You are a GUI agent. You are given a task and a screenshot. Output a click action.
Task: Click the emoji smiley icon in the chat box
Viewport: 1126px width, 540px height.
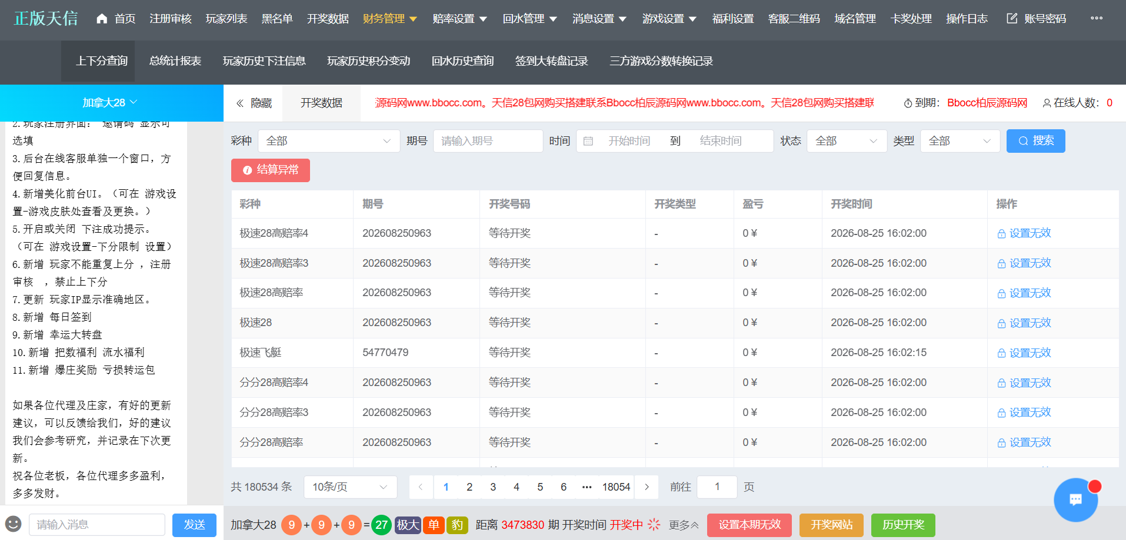[x=13, y=524]
